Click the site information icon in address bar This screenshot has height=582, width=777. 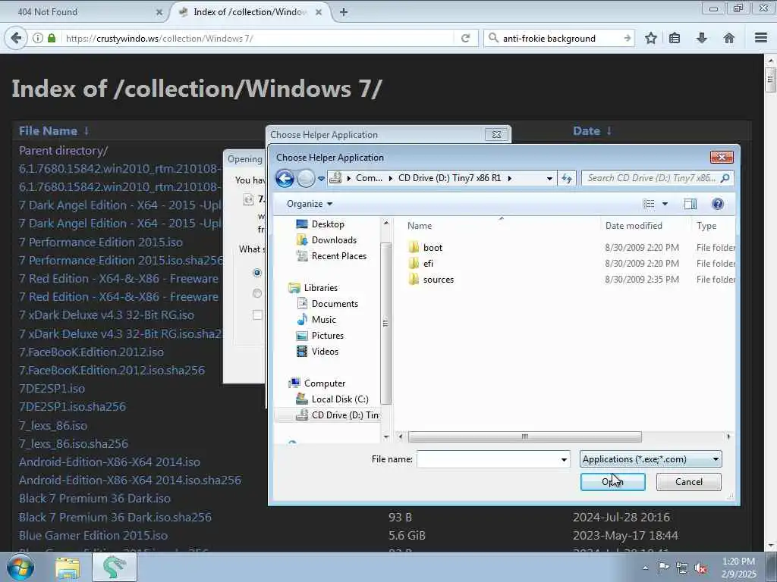pyautogui.click(x=38, y=38)
